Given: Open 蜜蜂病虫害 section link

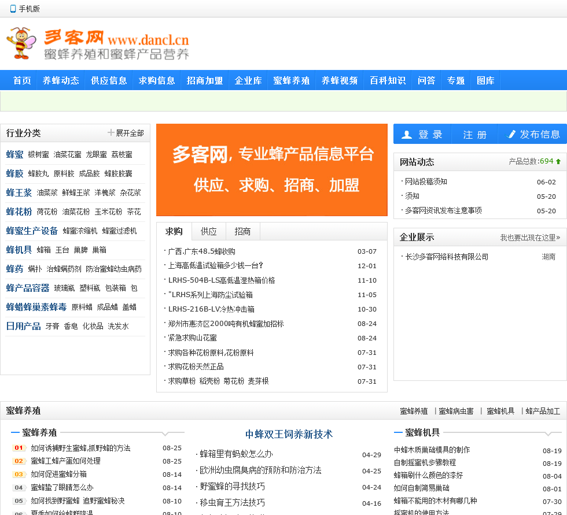Looking at the screenshot, I should point(456,411).
